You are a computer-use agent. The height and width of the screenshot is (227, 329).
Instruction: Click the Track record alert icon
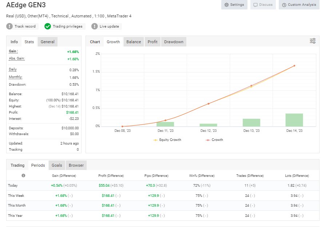[x=9, y=26]
